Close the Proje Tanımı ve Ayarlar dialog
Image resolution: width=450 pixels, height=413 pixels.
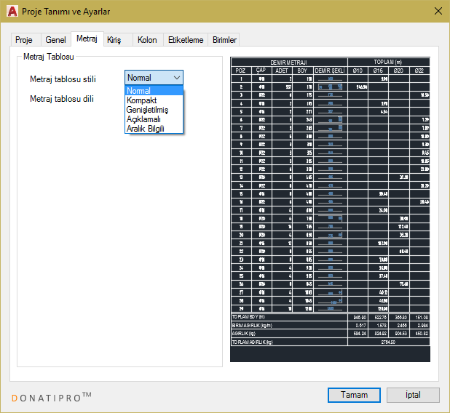438,11
